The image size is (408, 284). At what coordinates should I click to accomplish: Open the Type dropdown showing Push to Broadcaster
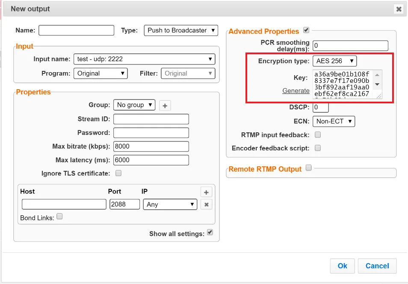pyautogui.click(x=181, y=30)
